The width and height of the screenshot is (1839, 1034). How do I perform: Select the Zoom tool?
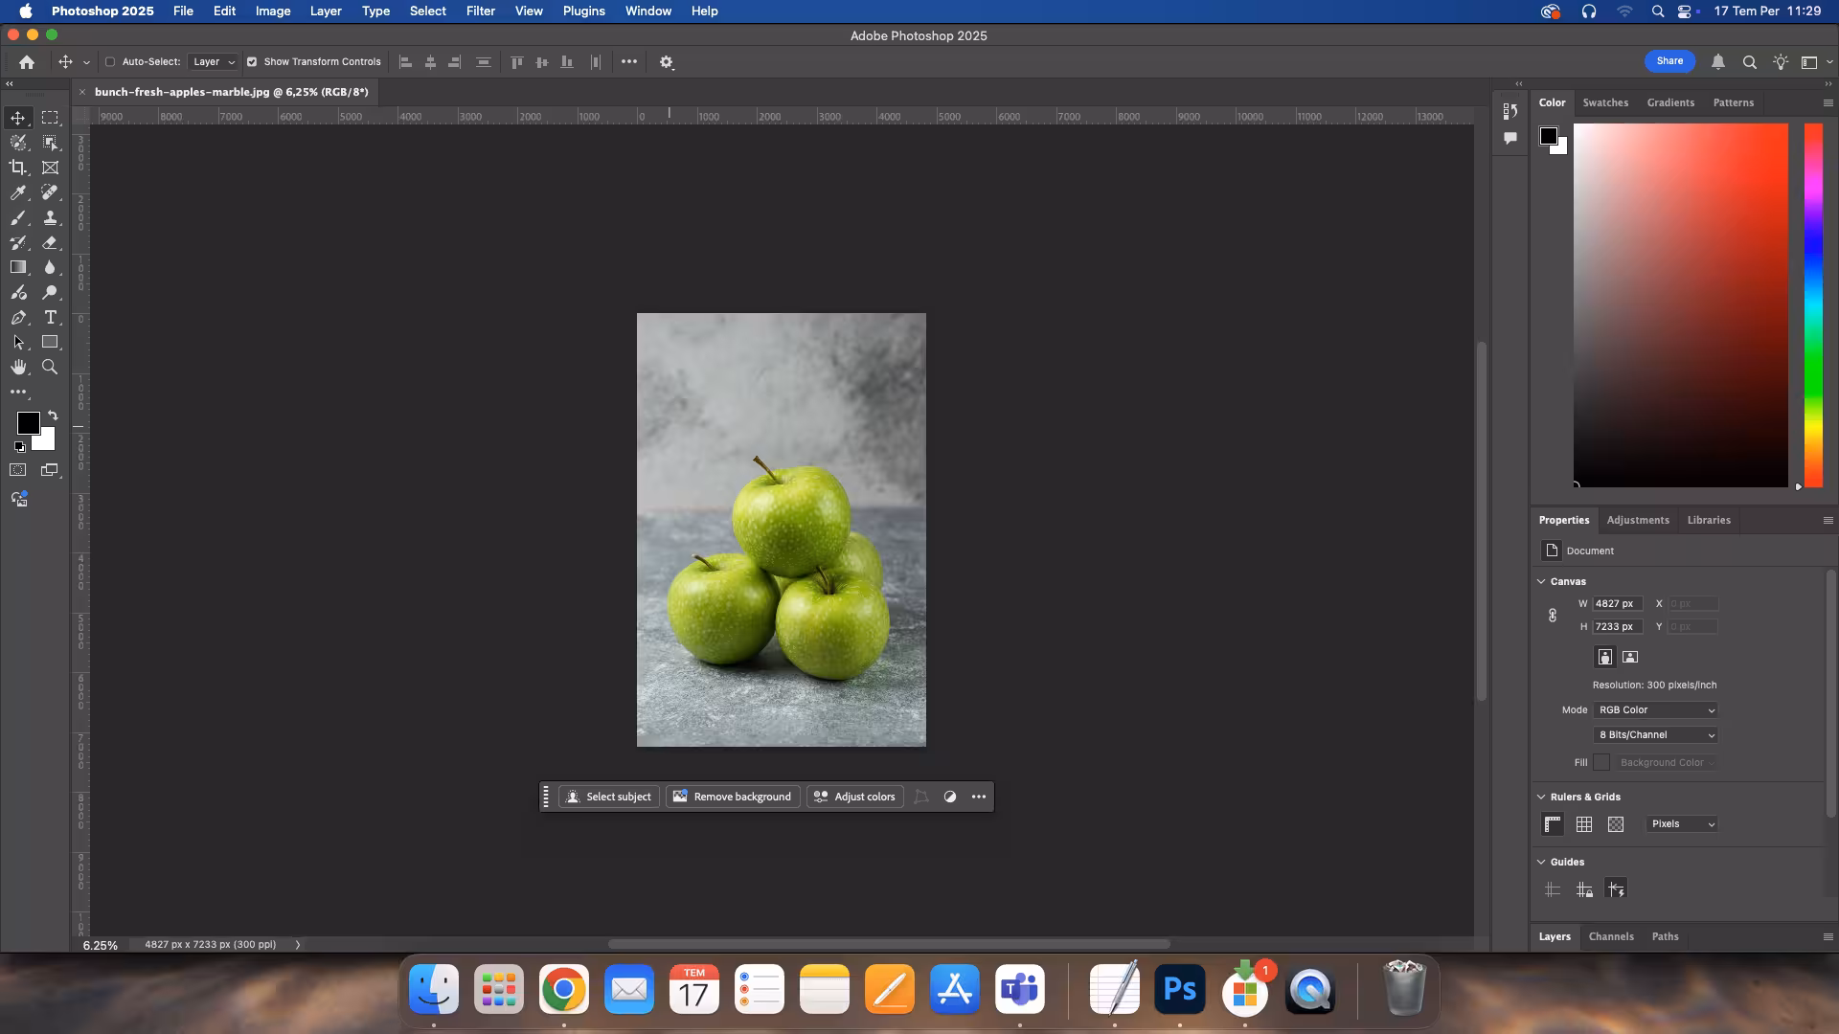point(50,367)
